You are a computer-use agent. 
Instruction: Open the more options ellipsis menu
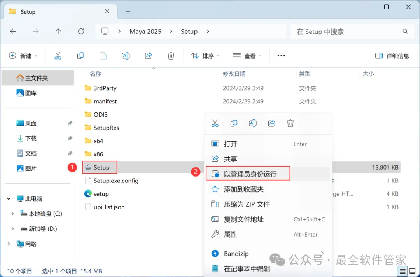click(281, 56)
